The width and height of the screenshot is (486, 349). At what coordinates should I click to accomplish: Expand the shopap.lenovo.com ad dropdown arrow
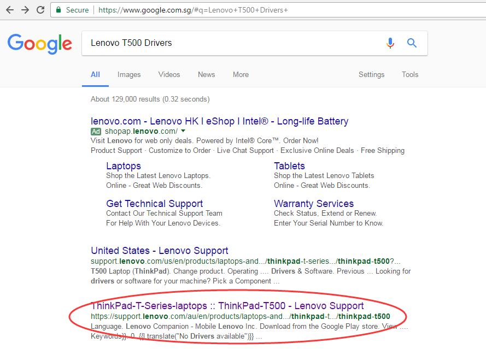point(183,131)
